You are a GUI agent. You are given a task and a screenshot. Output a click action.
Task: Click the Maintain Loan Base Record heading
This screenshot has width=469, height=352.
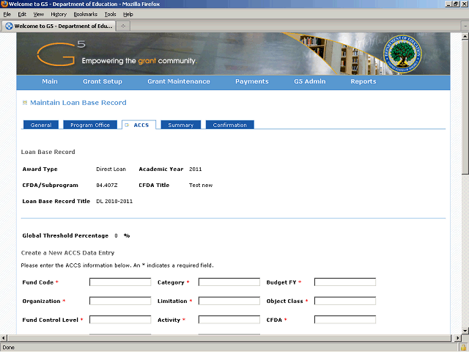click(x=78, y=103)
